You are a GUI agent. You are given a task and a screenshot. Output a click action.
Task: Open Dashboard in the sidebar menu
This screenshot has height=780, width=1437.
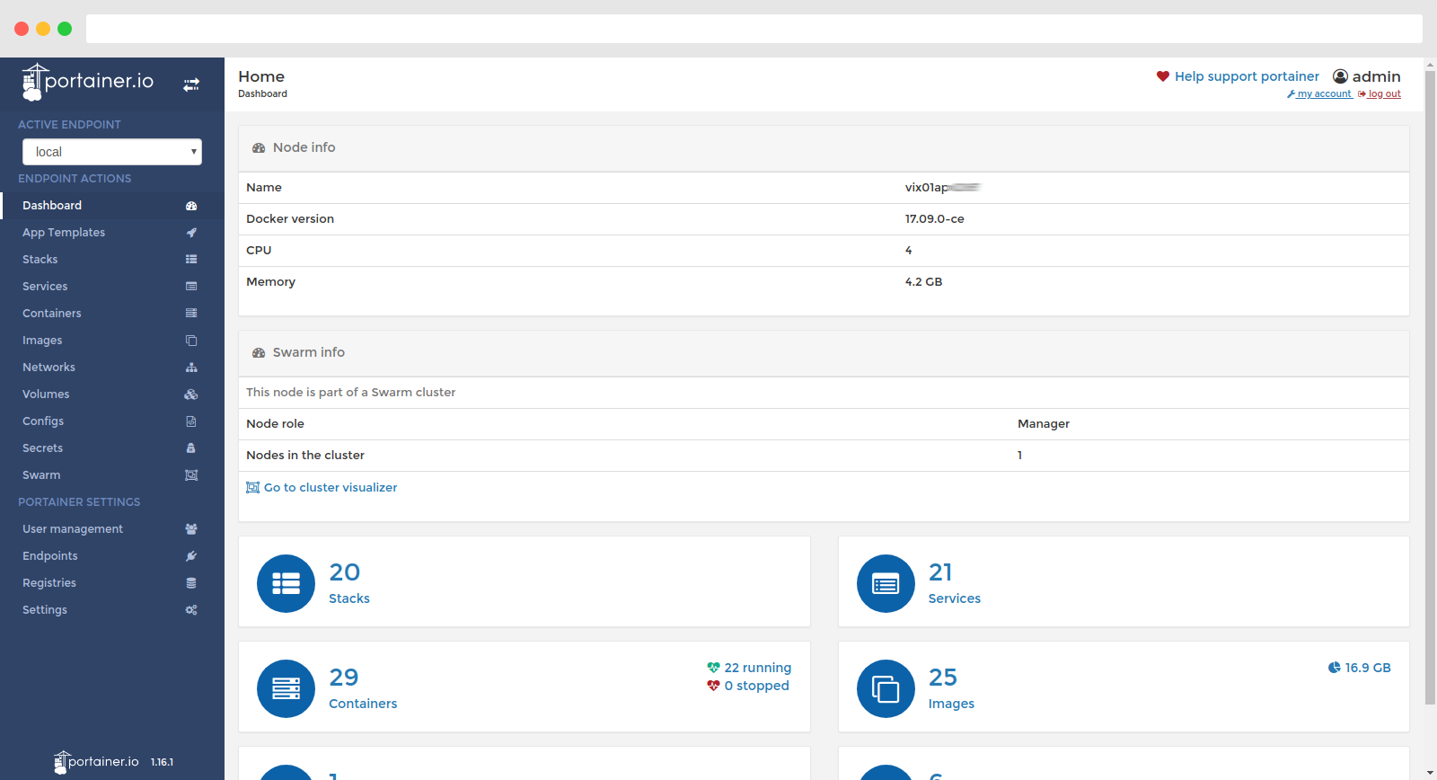[112, 206]
